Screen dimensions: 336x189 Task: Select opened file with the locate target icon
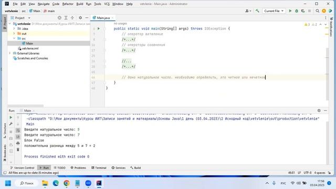coord(59,18)
